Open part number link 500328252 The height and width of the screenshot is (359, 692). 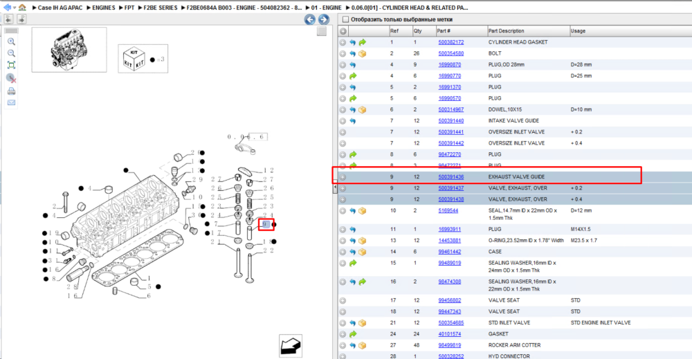[x=451, y=356]
